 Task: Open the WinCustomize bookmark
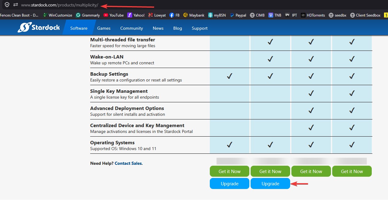click(x=58, y=15)
